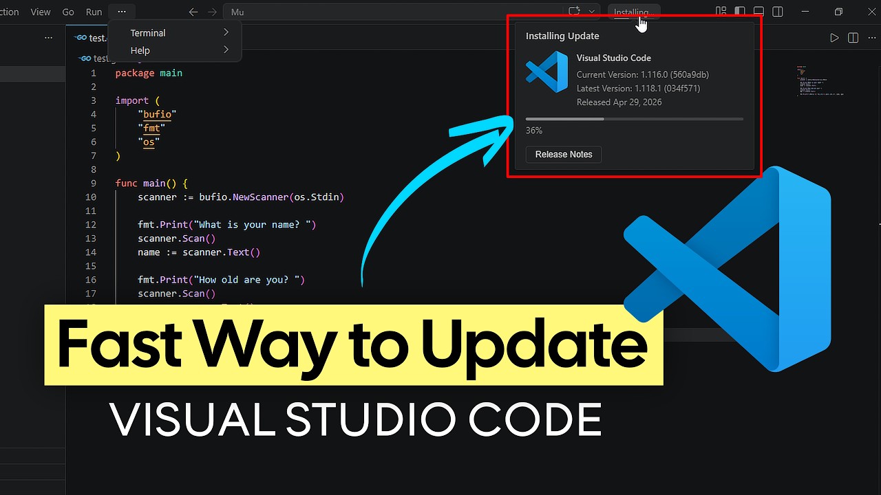881x495 pixels.
Task: Expand the Terminal submenu entry
Action: click(x=175, y=32)
